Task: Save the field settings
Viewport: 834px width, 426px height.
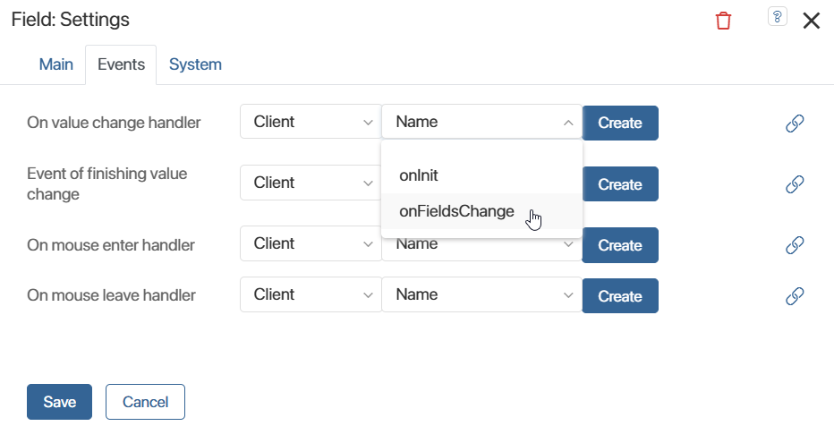Action: point(60,402)
